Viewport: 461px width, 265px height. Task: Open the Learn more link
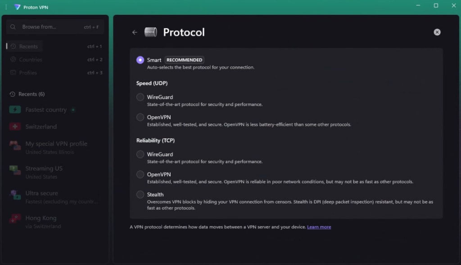pyautogui.click(x=319, y=227)
